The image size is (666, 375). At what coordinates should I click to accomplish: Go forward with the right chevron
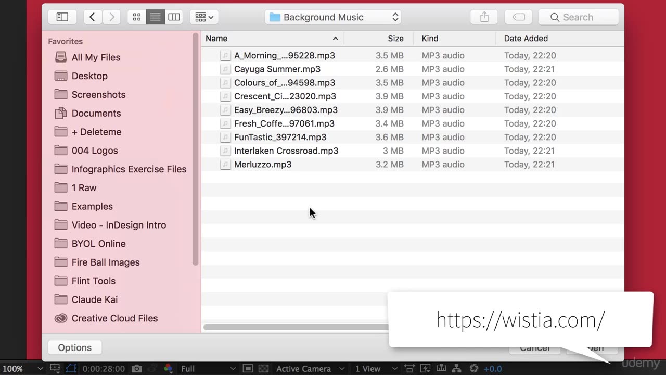pos(112,17)
